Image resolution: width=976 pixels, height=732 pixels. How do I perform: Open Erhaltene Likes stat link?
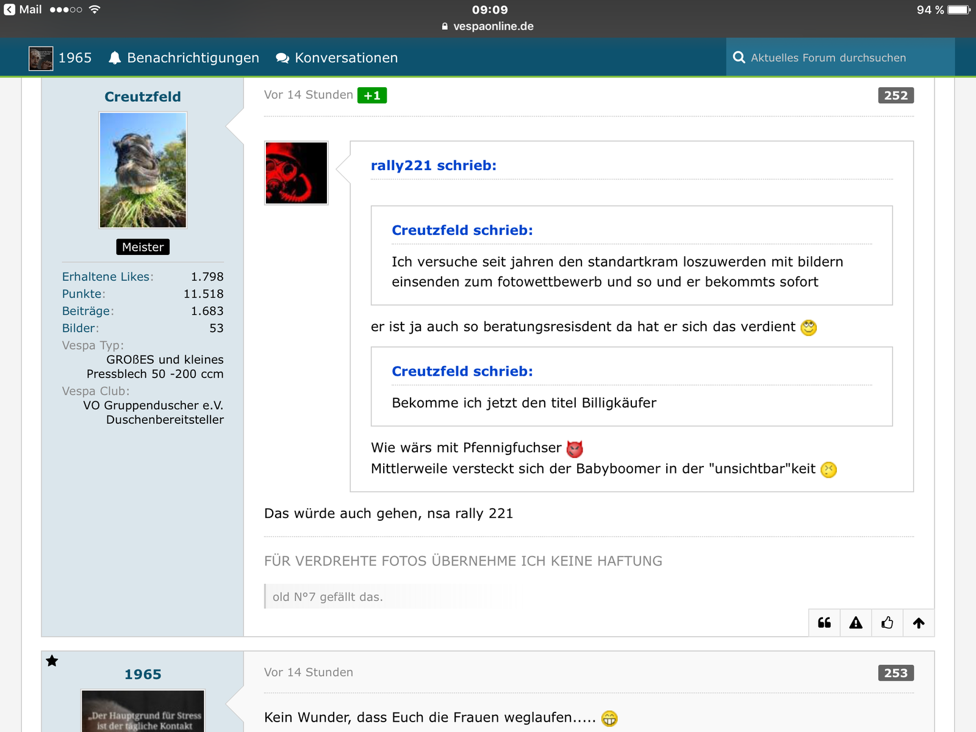[107, 277]
